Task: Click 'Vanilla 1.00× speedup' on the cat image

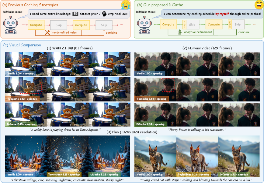Action: coord(150,174)
